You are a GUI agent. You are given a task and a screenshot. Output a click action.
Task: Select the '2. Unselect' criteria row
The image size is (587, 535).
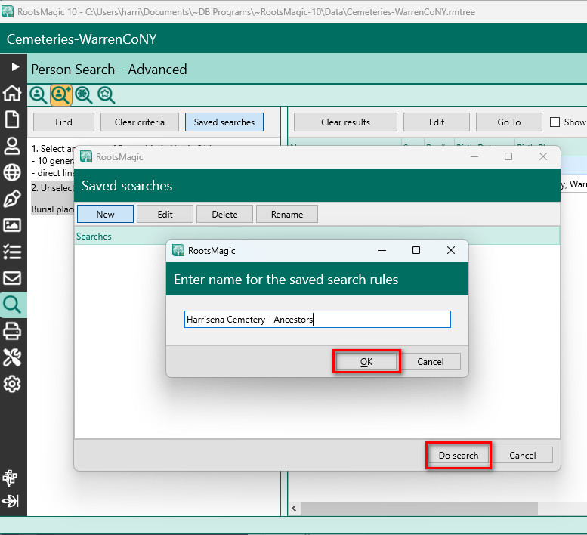tap(53, 188)
